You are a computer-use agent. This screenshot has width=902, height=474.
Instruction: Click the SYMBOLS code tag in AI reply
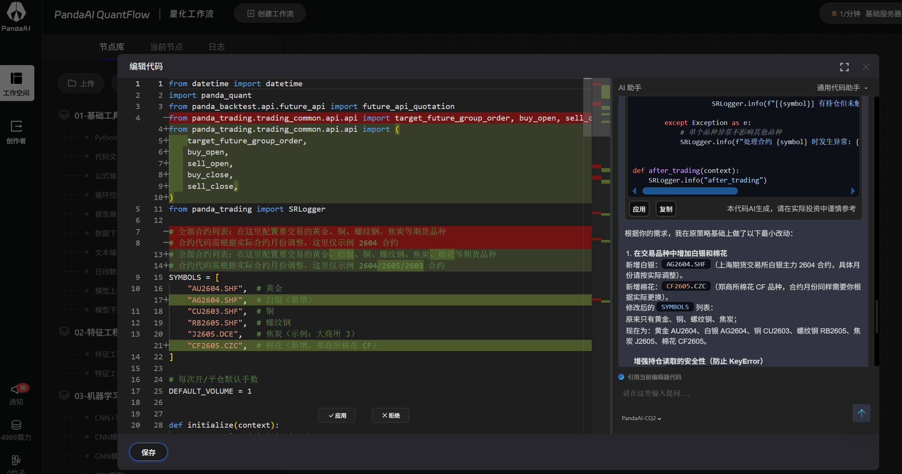pos(675,307)
